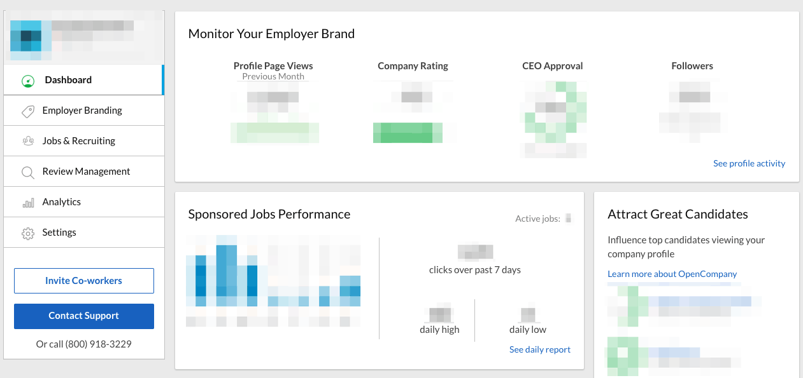Click the green Company Rating bar
803x378 pixels.
[408, 133]
